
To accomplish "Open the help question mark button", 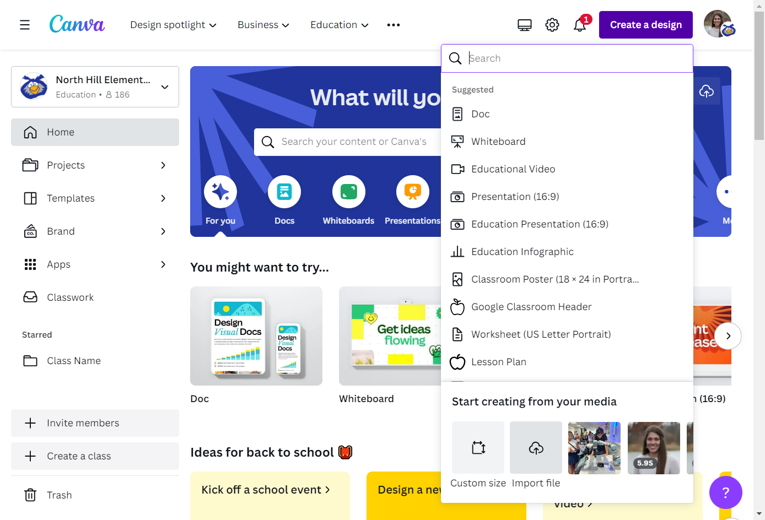I will (x=726, y=492).
